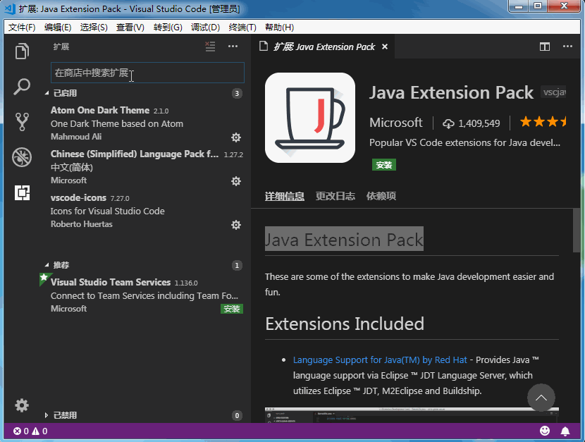585x442 pixels.
Task: Open gear for Atom One Dark Theme
Action: [236, 137]
